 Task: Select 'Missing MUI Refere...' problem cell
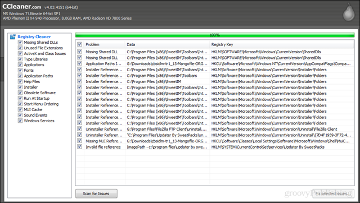104,141
